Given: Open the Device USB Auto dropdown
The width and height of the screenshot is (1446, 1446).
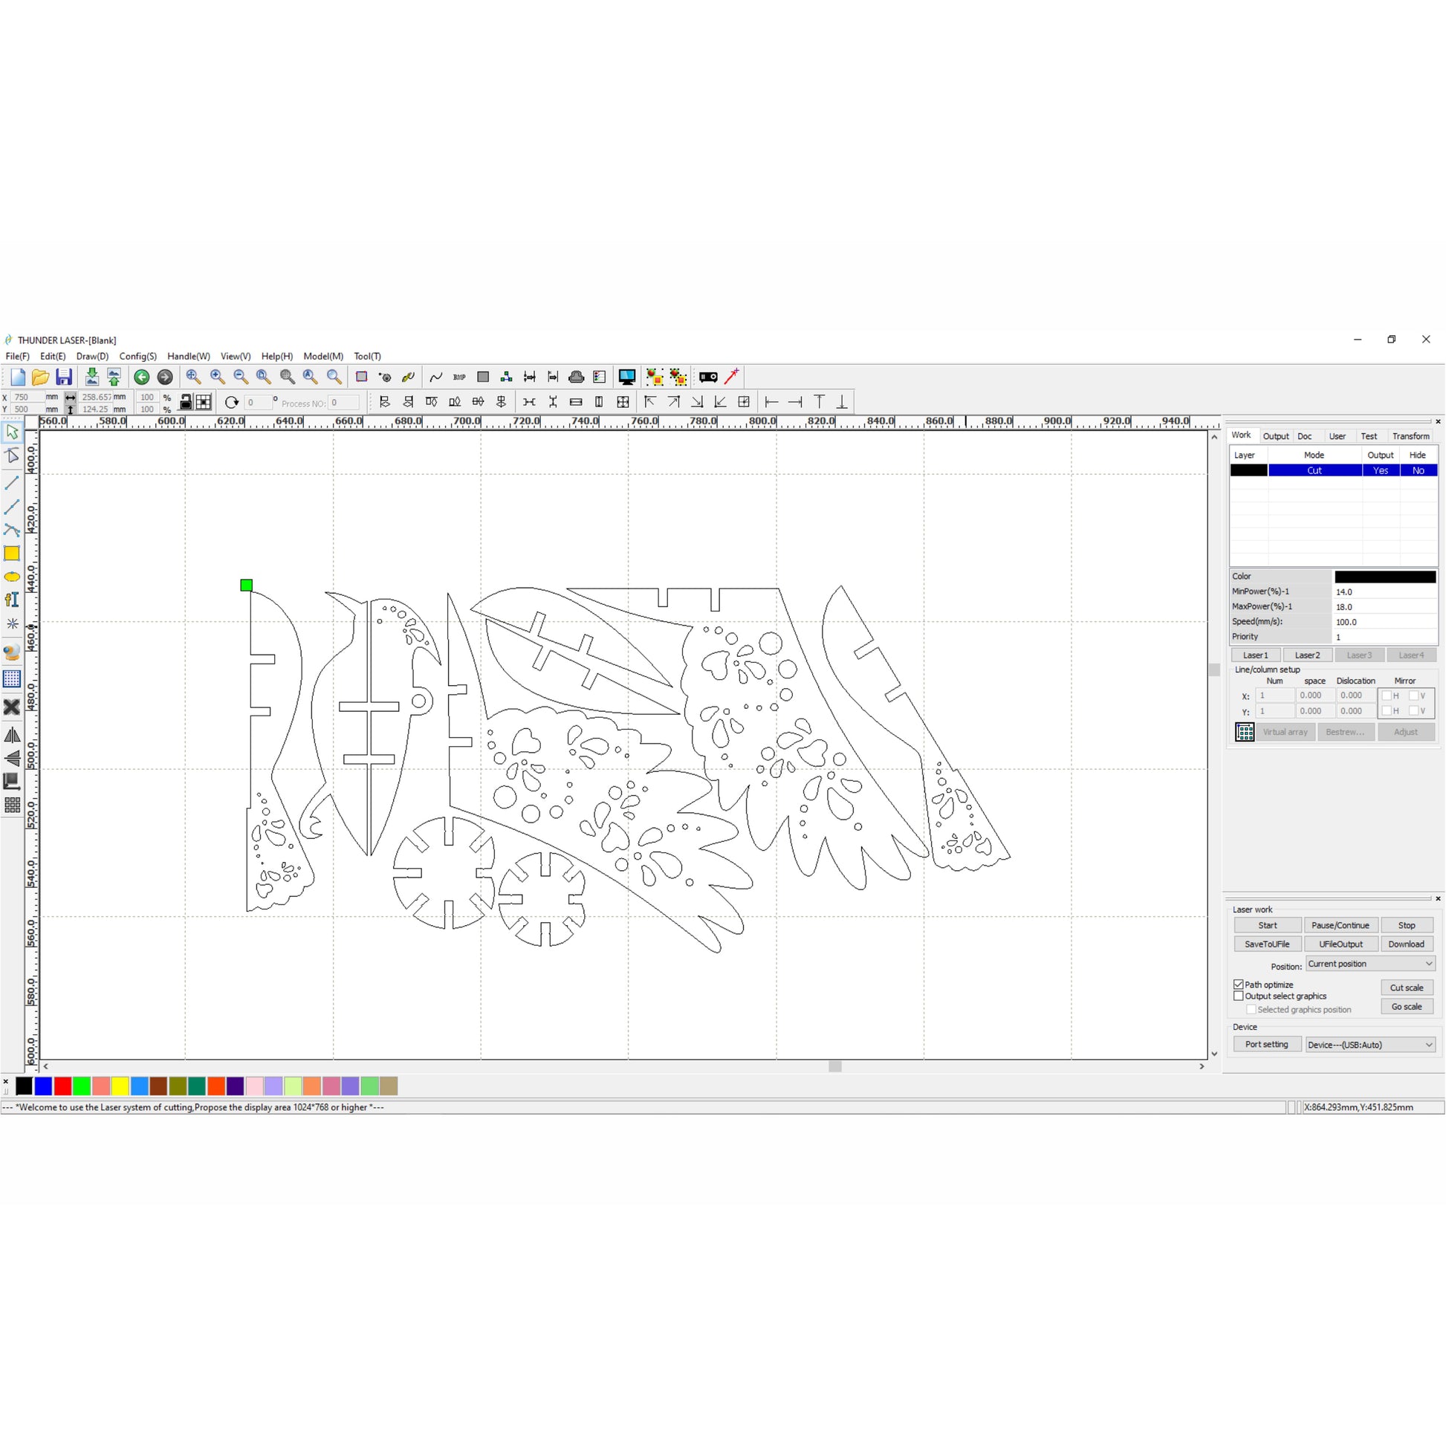Looking at the screenshot, I should (x=1369, y=1045).
